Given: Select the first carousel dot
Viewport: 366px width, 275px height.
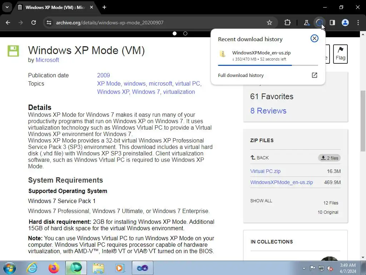Looking at the screenshot, I should point(174,33).
